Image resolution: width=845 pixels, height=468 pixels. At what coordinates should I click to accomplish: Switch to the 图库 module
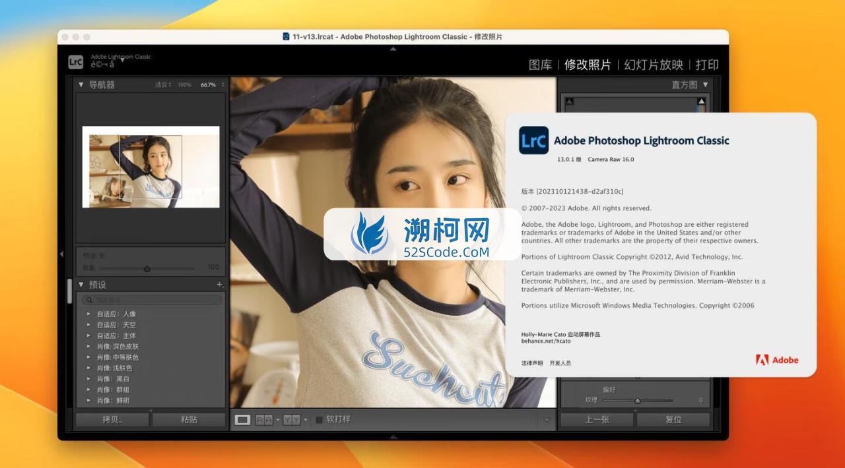click(x=540, y=65)
